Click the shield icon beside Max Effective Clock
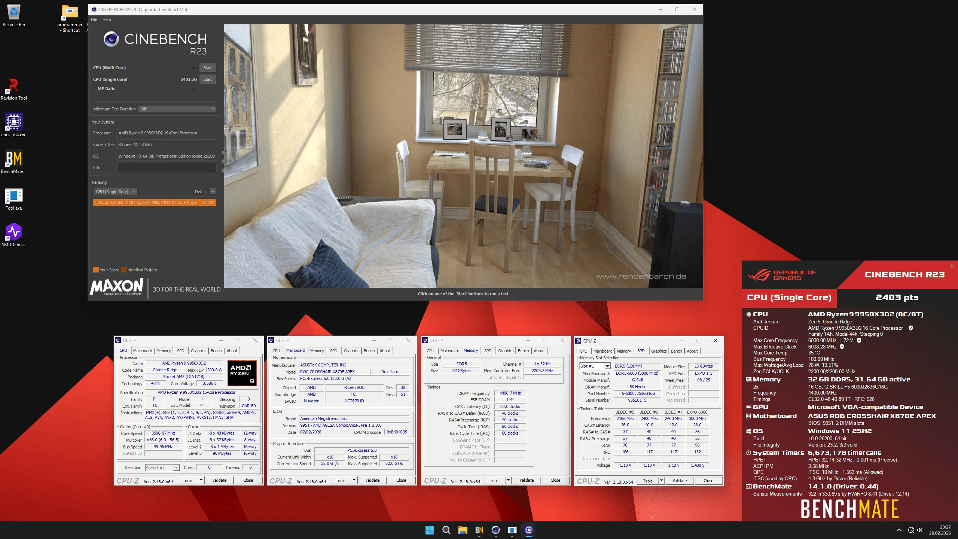 coord(842,347)
